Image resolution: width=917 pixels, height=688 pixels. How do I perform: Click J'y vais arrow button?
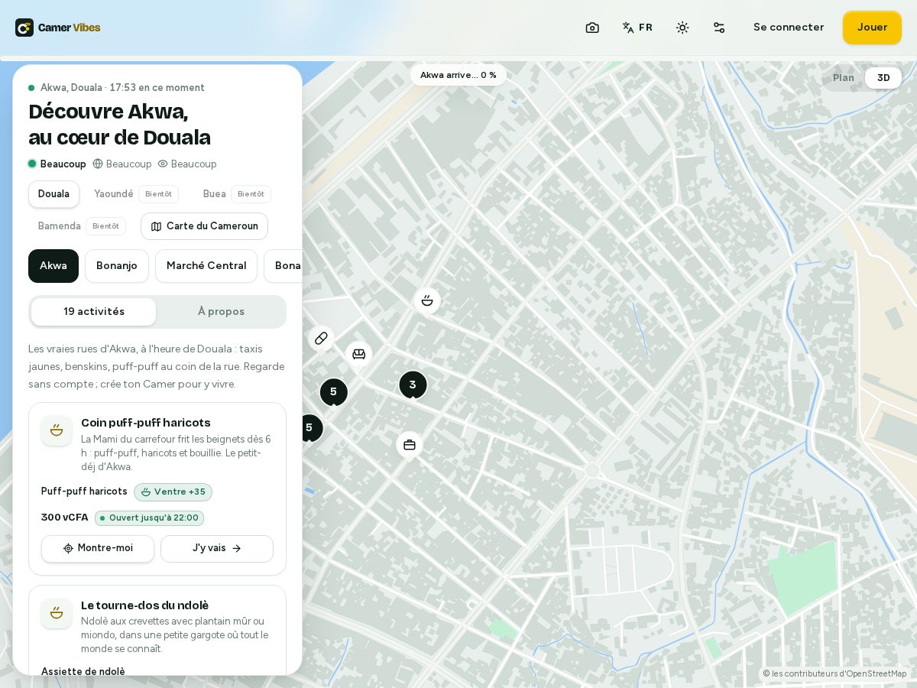pos(217,549)
